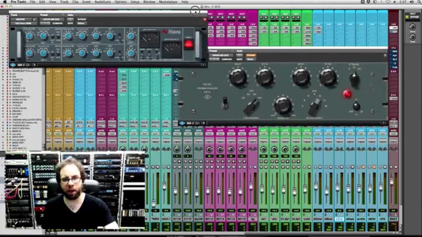Viewport: 422px width, 237px height.
Task: Click the Pultec CPS low frequency selector
Action: click(x=252, y=106)
